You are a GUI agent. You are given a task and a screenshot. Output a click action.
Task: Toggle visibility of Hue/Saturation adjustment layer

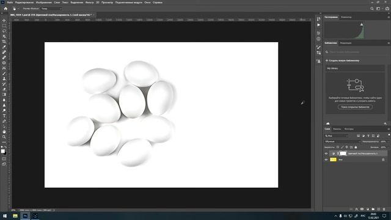click(x=326, y=153)
